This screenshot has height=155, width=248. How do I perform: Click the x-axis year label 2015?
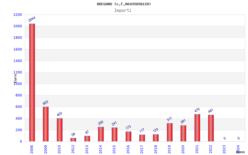pyautogui.click(x=114, y=149)
